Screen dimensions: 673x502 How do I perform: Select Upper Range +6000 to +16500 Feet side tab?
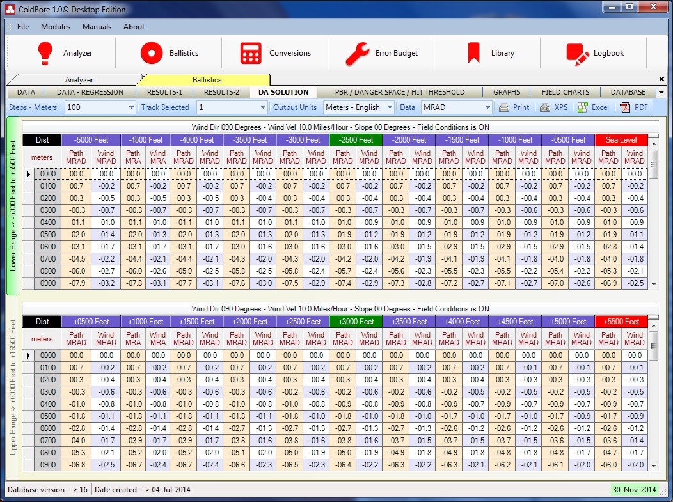pyautogui.click(x=13, y=388)
